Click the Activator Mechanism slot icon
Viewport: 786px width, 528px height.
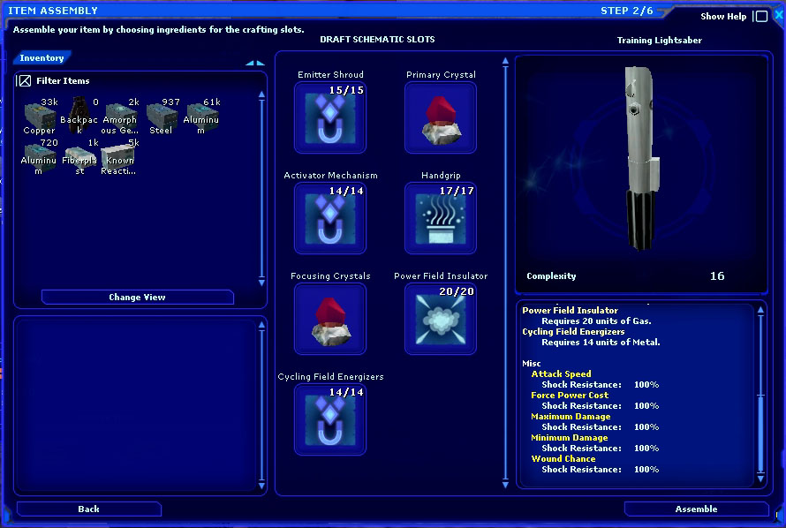tap(329, 218)
